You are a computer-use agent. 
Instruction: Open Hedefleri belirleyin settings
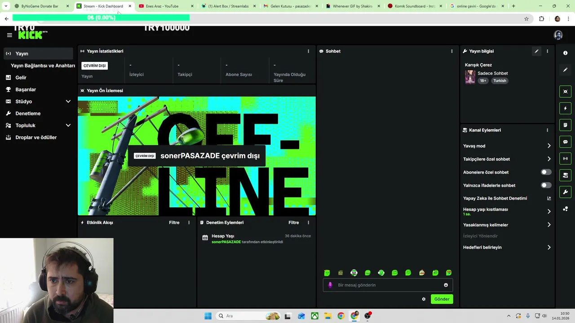549,247
